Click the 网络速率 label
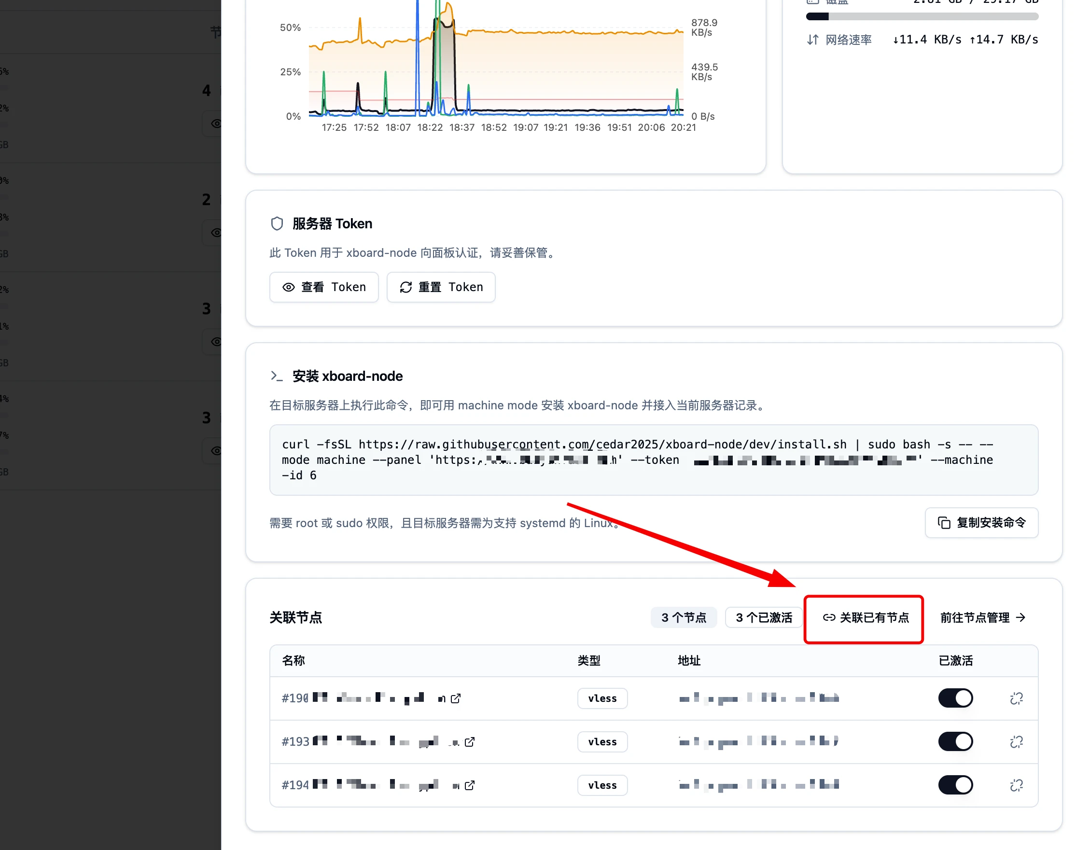The width and height of the screenshot is (1076, 850). pyautogui.click(x=848, y=40)
